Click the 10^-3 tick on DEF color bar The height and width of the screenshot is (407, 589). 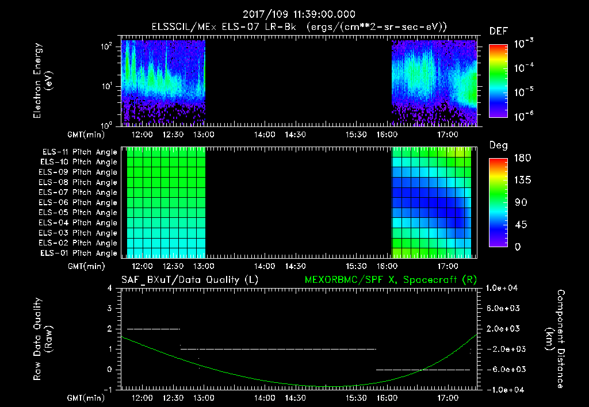(524, 43)
